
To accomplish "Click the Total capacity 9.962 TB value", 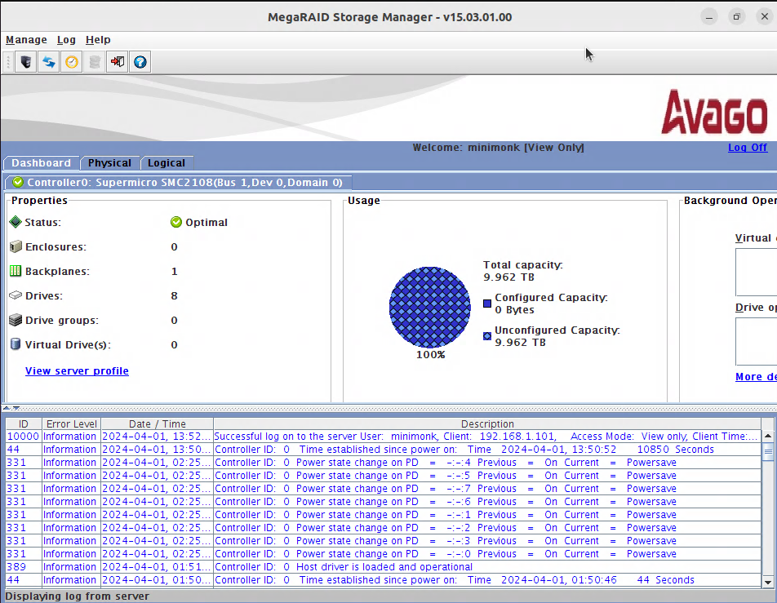I will 509,277.
